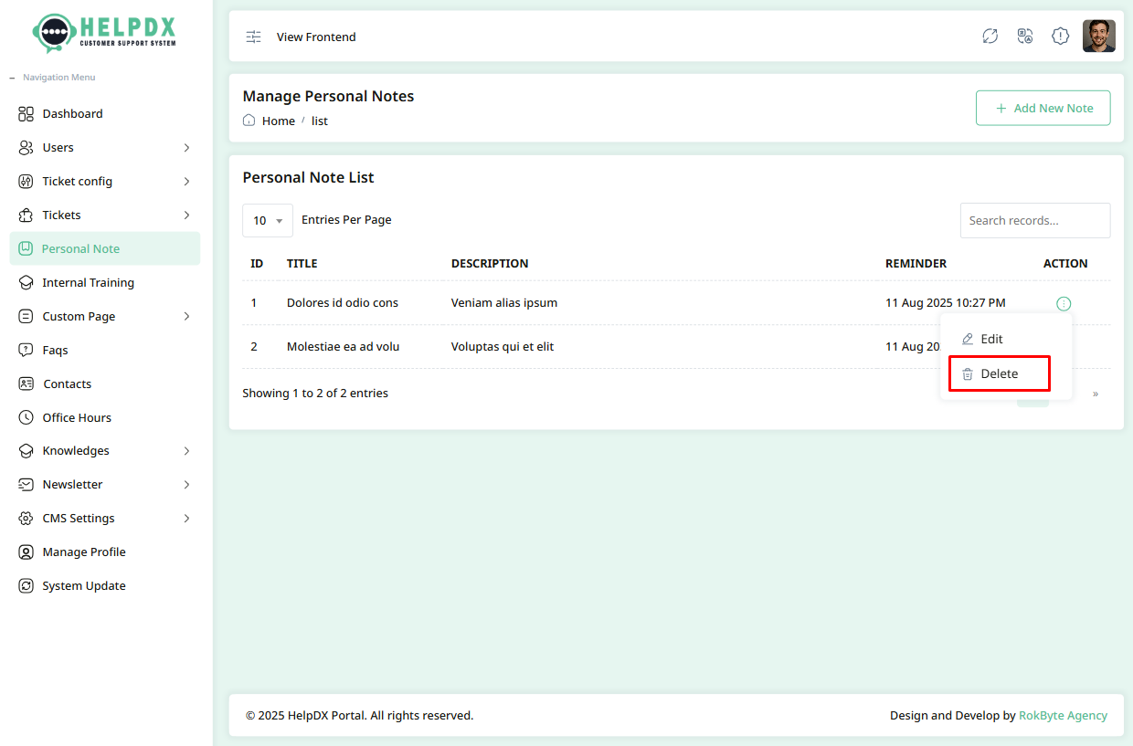Click the user profile avatar
Viewport: 1133px width, 746px height.
[1098, 37]
